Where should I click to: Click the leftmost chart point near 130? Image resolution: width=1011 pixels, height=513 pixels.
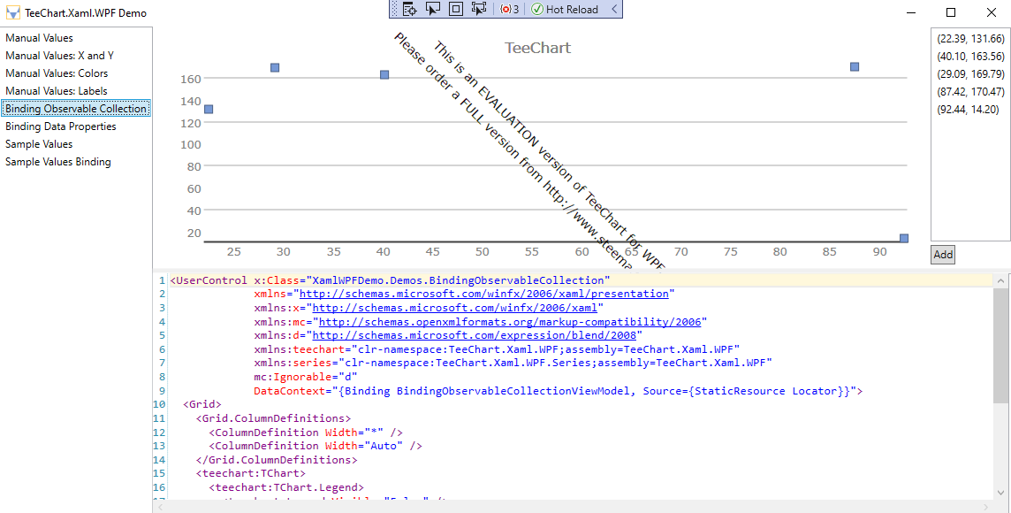(209, 109)
